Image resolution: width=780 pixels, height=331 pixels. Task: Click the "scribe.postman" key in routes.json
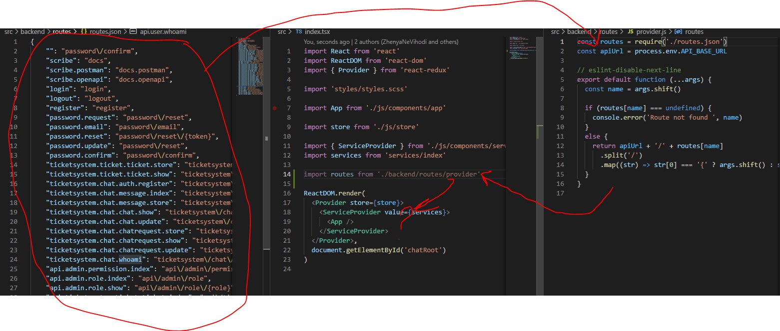pos(76,70)
